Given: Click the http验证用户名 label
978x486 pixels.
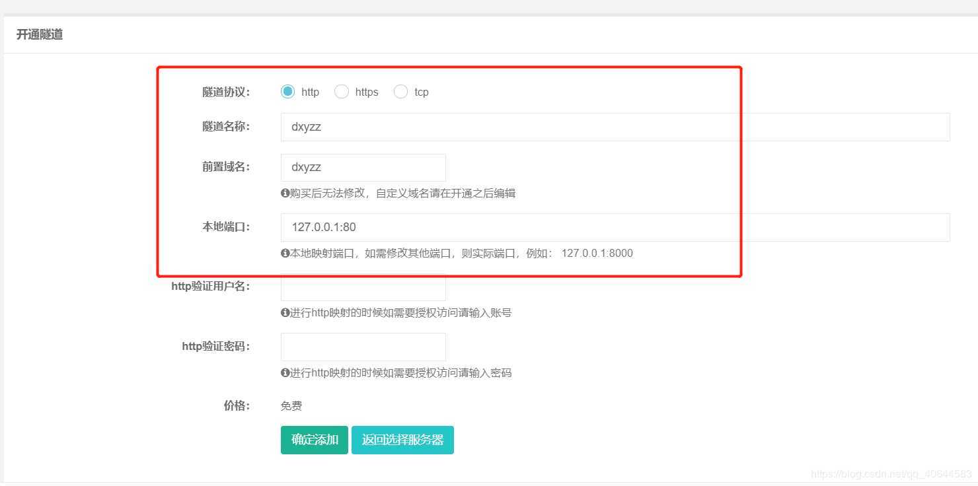Looking at the screenshot, I should pyautogui.click(x=211, y=287).
